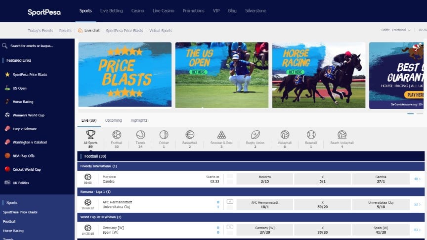Screen dimensions: 427x240
Task: Bet on Universitatea Cluj at 5/18
Action: [x=381, y=204]
